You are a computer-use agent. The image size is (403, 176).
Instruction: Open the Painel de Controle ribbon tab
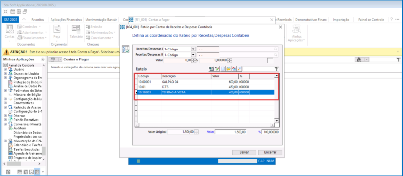[371, 20]
